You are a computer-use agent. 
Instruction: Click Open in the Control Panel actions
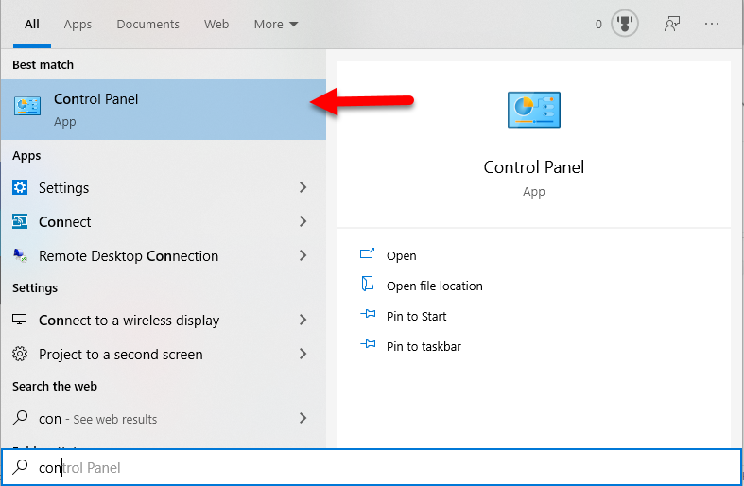(x=401, y=255)
